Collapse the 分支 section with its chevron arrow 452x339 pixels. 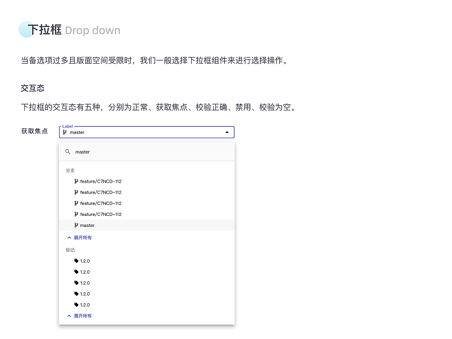[x=68, y=237]
